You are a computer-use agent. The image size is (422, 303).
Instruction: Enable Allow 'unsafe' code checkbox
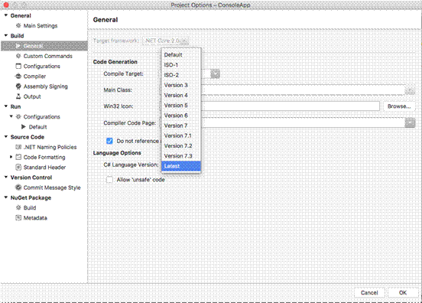point(109,180)
